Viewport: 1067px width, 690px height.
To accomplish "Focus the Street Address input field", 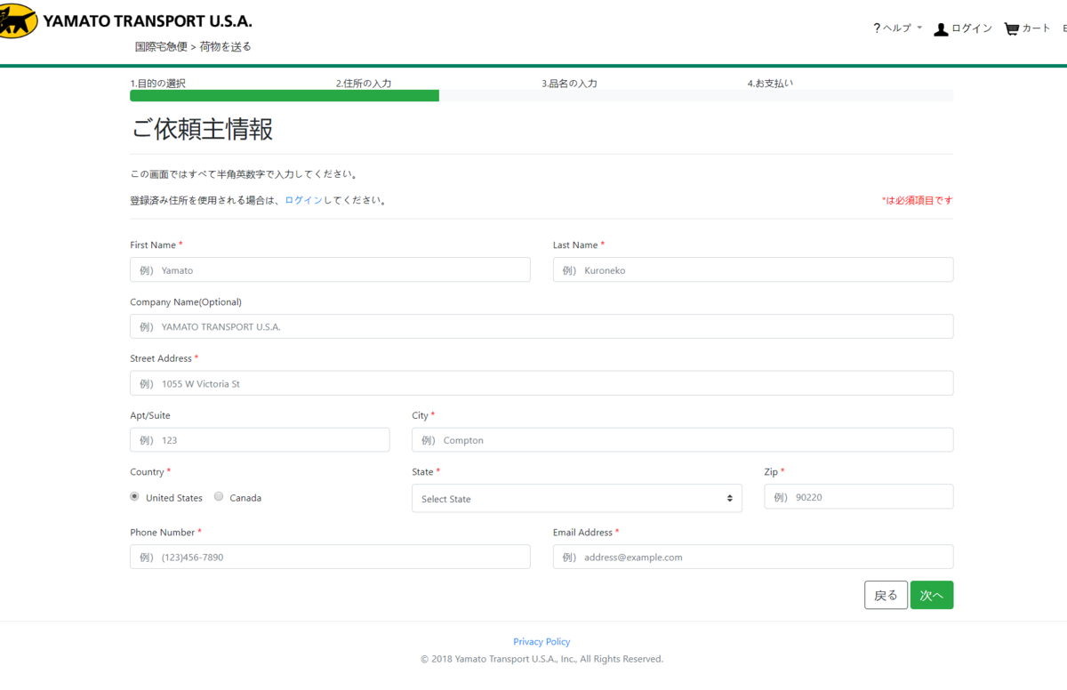I will (x=542, y=383).
